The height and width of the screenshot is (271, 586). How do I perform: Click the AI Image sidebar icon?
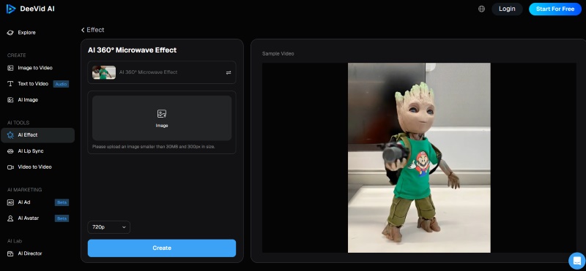click(10, 100)
